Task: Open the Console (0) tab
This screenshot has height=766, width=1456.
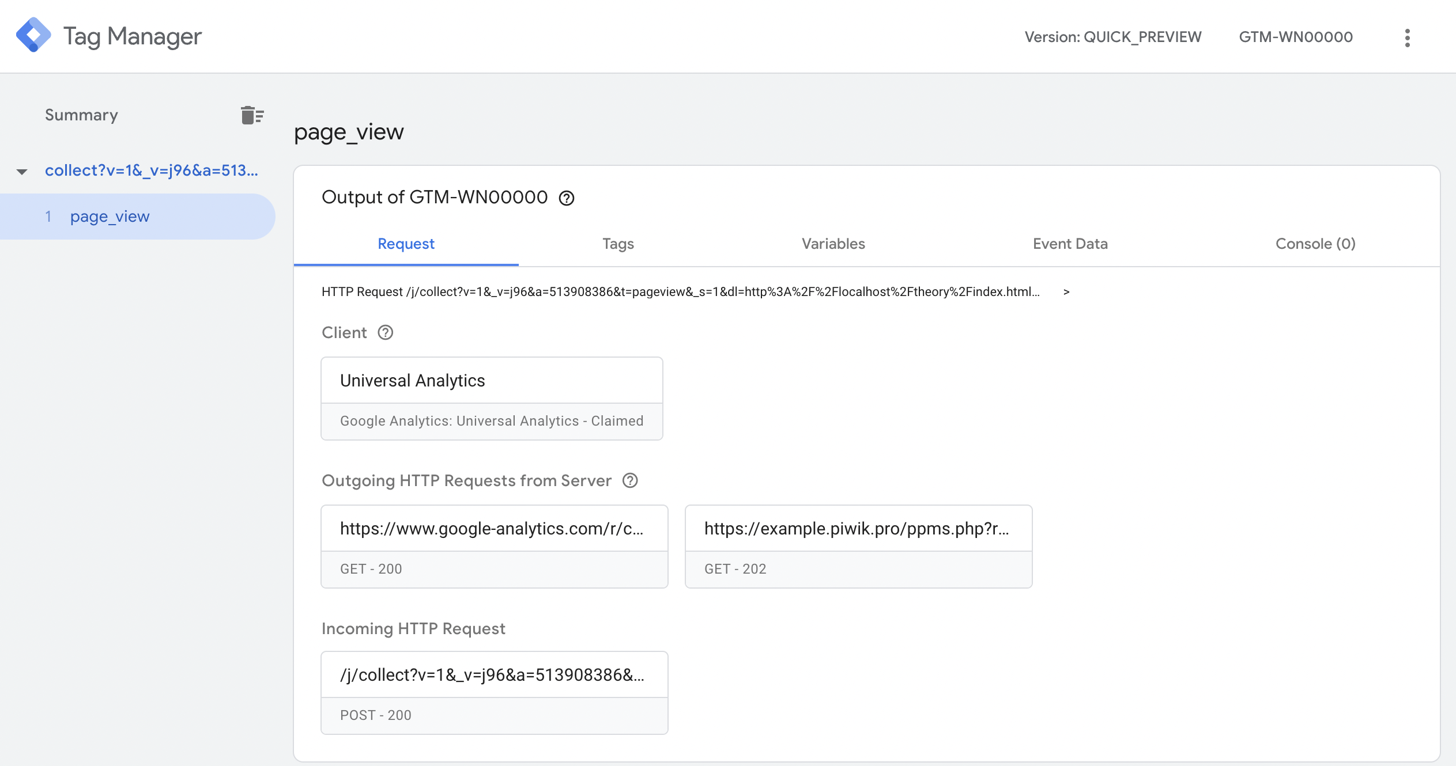Action: point(1315,244)
